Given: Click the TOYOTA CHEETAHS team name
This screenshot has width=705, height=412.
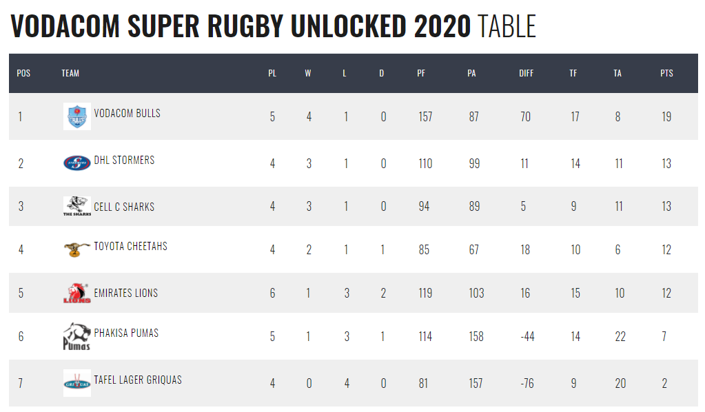Looking at the screenshot, I should [x=130, y=246].
